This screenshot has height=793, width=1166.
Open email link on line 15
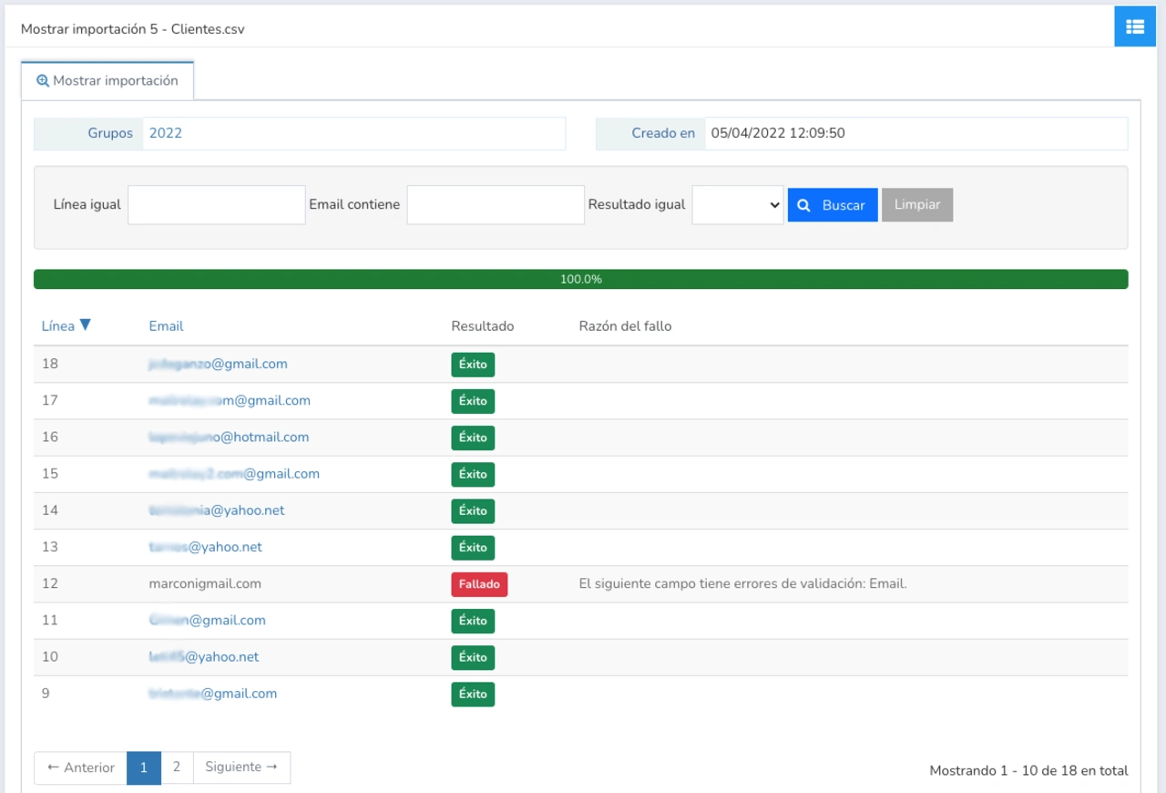(234, 473)
